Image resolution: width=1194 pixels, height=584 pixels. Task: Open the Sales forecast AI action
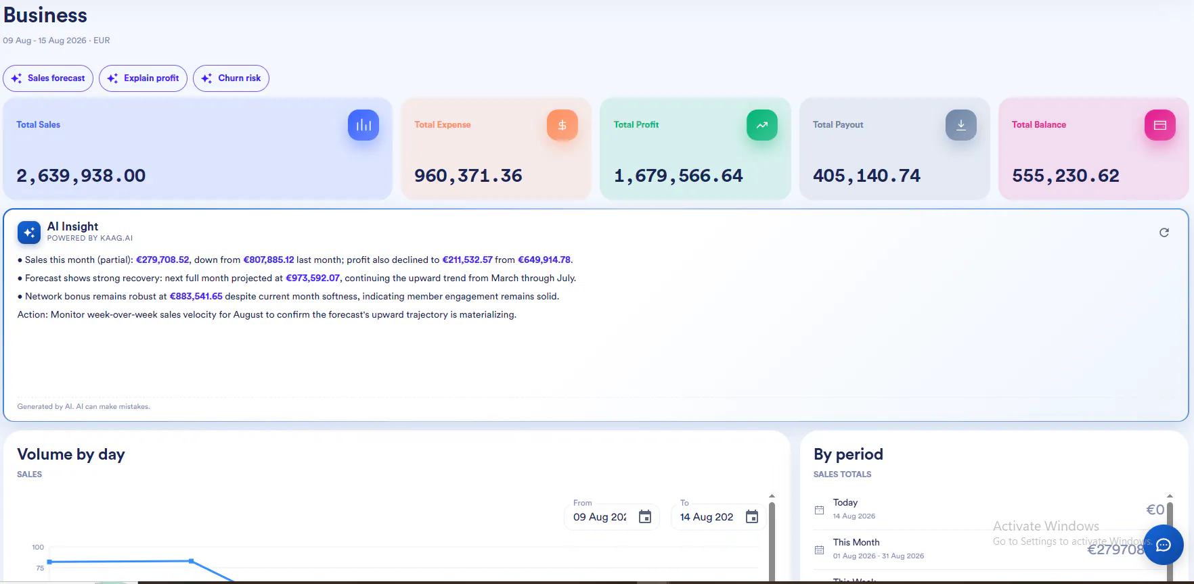pyautogui.click(x=48, y=78)
